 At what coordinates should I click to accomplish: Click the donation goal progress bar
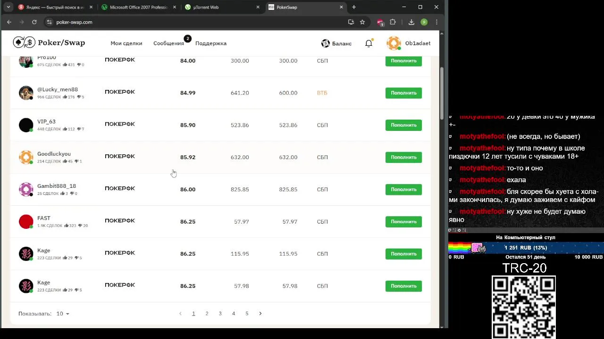(526, 248)
